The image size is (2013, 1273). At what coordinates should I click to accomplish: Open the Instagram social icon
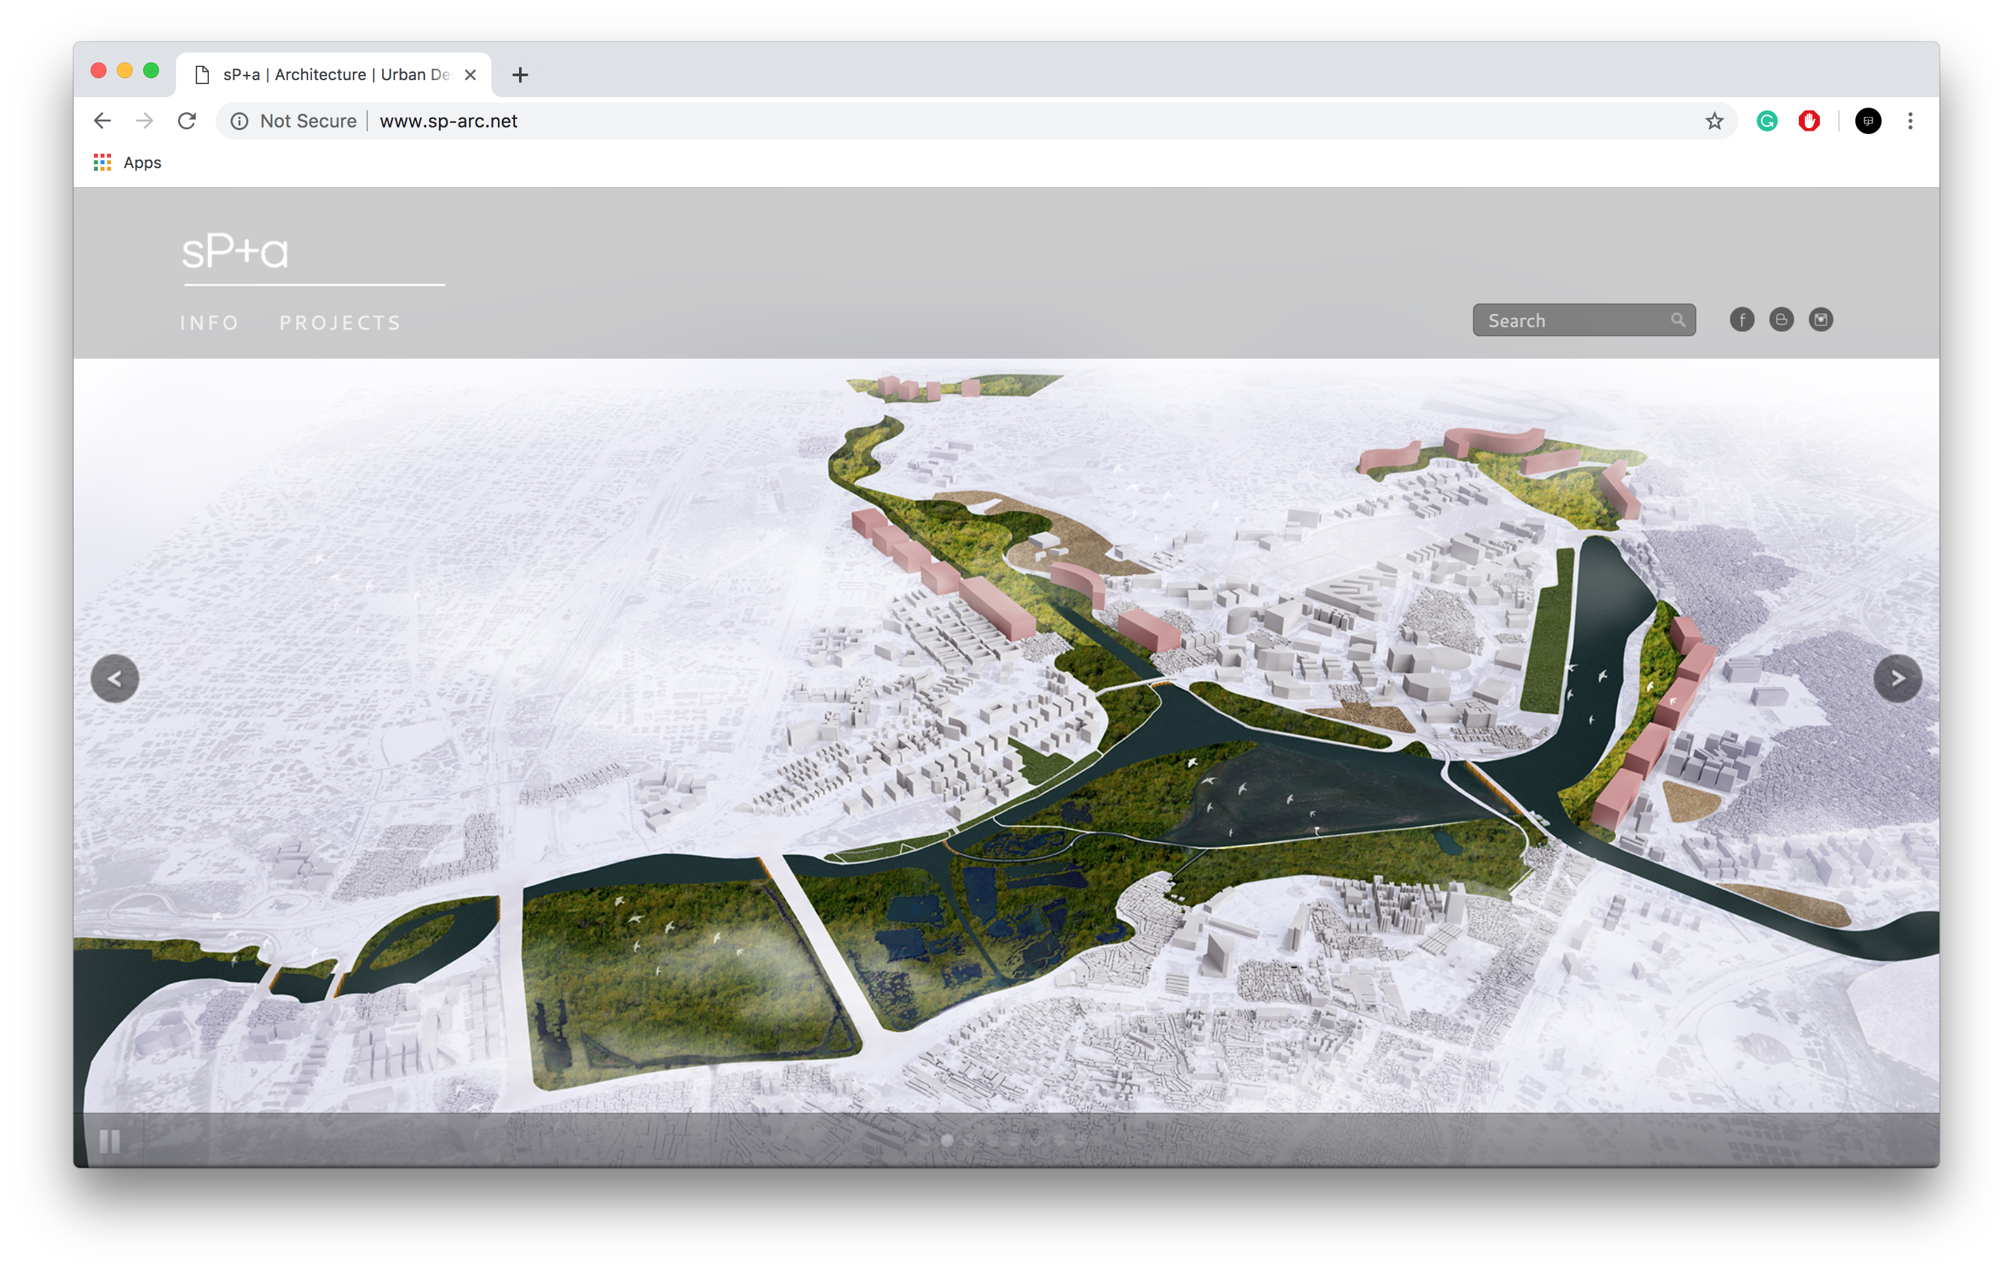[1821, 320]
